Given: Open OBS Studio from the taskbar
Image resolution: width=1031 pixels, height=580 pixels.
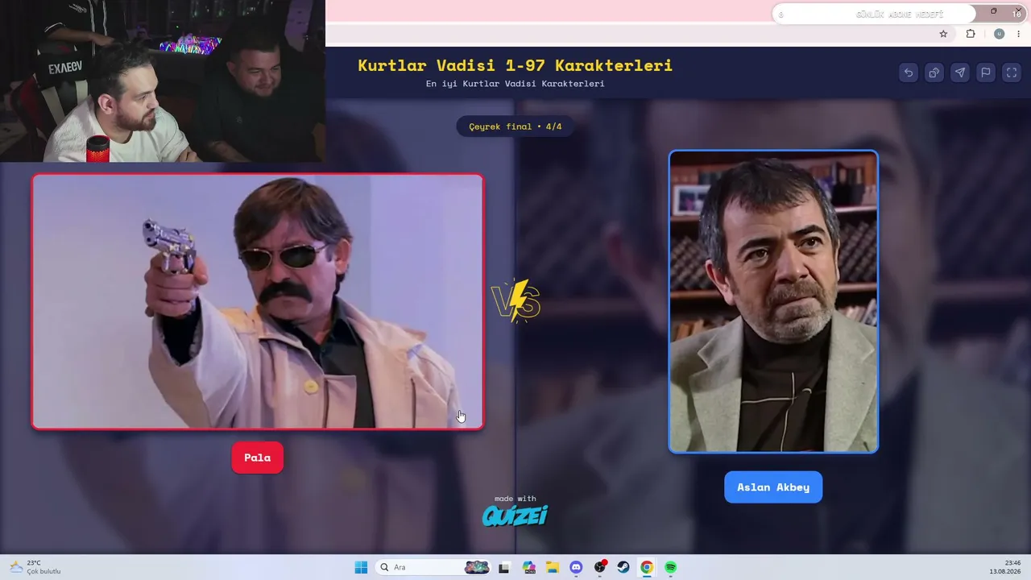Looking at the screenshot, I should (x=600, y=567).
